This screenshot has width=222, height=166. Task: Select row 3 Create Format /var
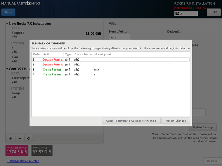[x=110, y=70]
